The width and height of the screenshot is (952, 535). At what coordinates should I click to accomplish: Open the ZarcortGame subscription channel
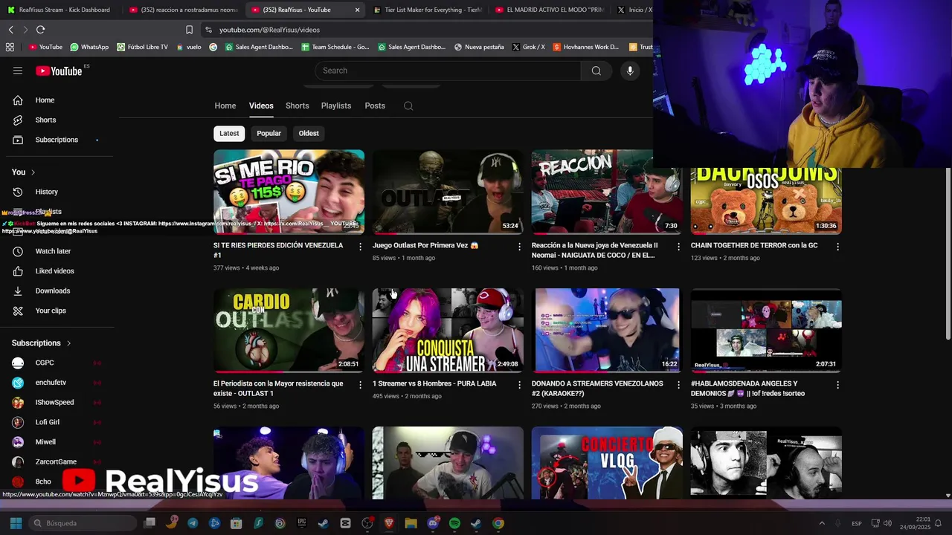57,461
